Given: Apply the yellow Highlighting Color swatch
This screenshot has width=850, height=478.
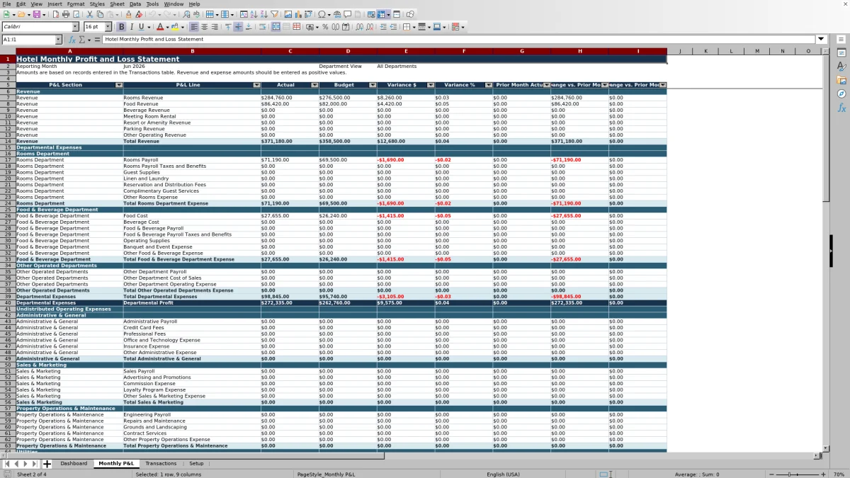Looking at the screenshot, I should click(174, 27).
